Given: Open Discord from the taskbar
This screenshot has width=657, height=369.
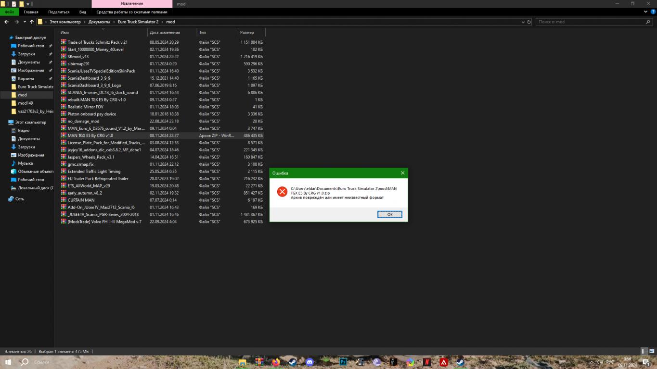Looking at the screenshot, I should 309,362.
